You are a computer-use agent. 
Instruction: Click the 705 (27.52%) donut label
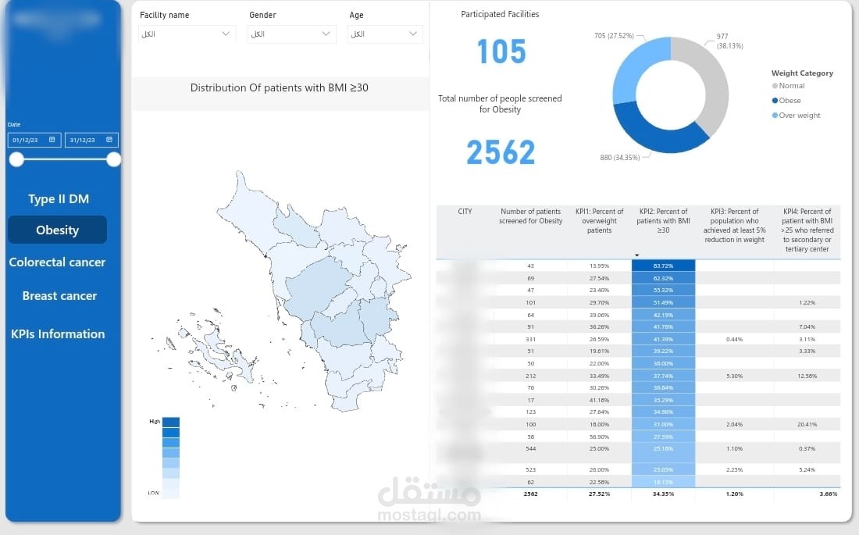click(x=614, y=36)
